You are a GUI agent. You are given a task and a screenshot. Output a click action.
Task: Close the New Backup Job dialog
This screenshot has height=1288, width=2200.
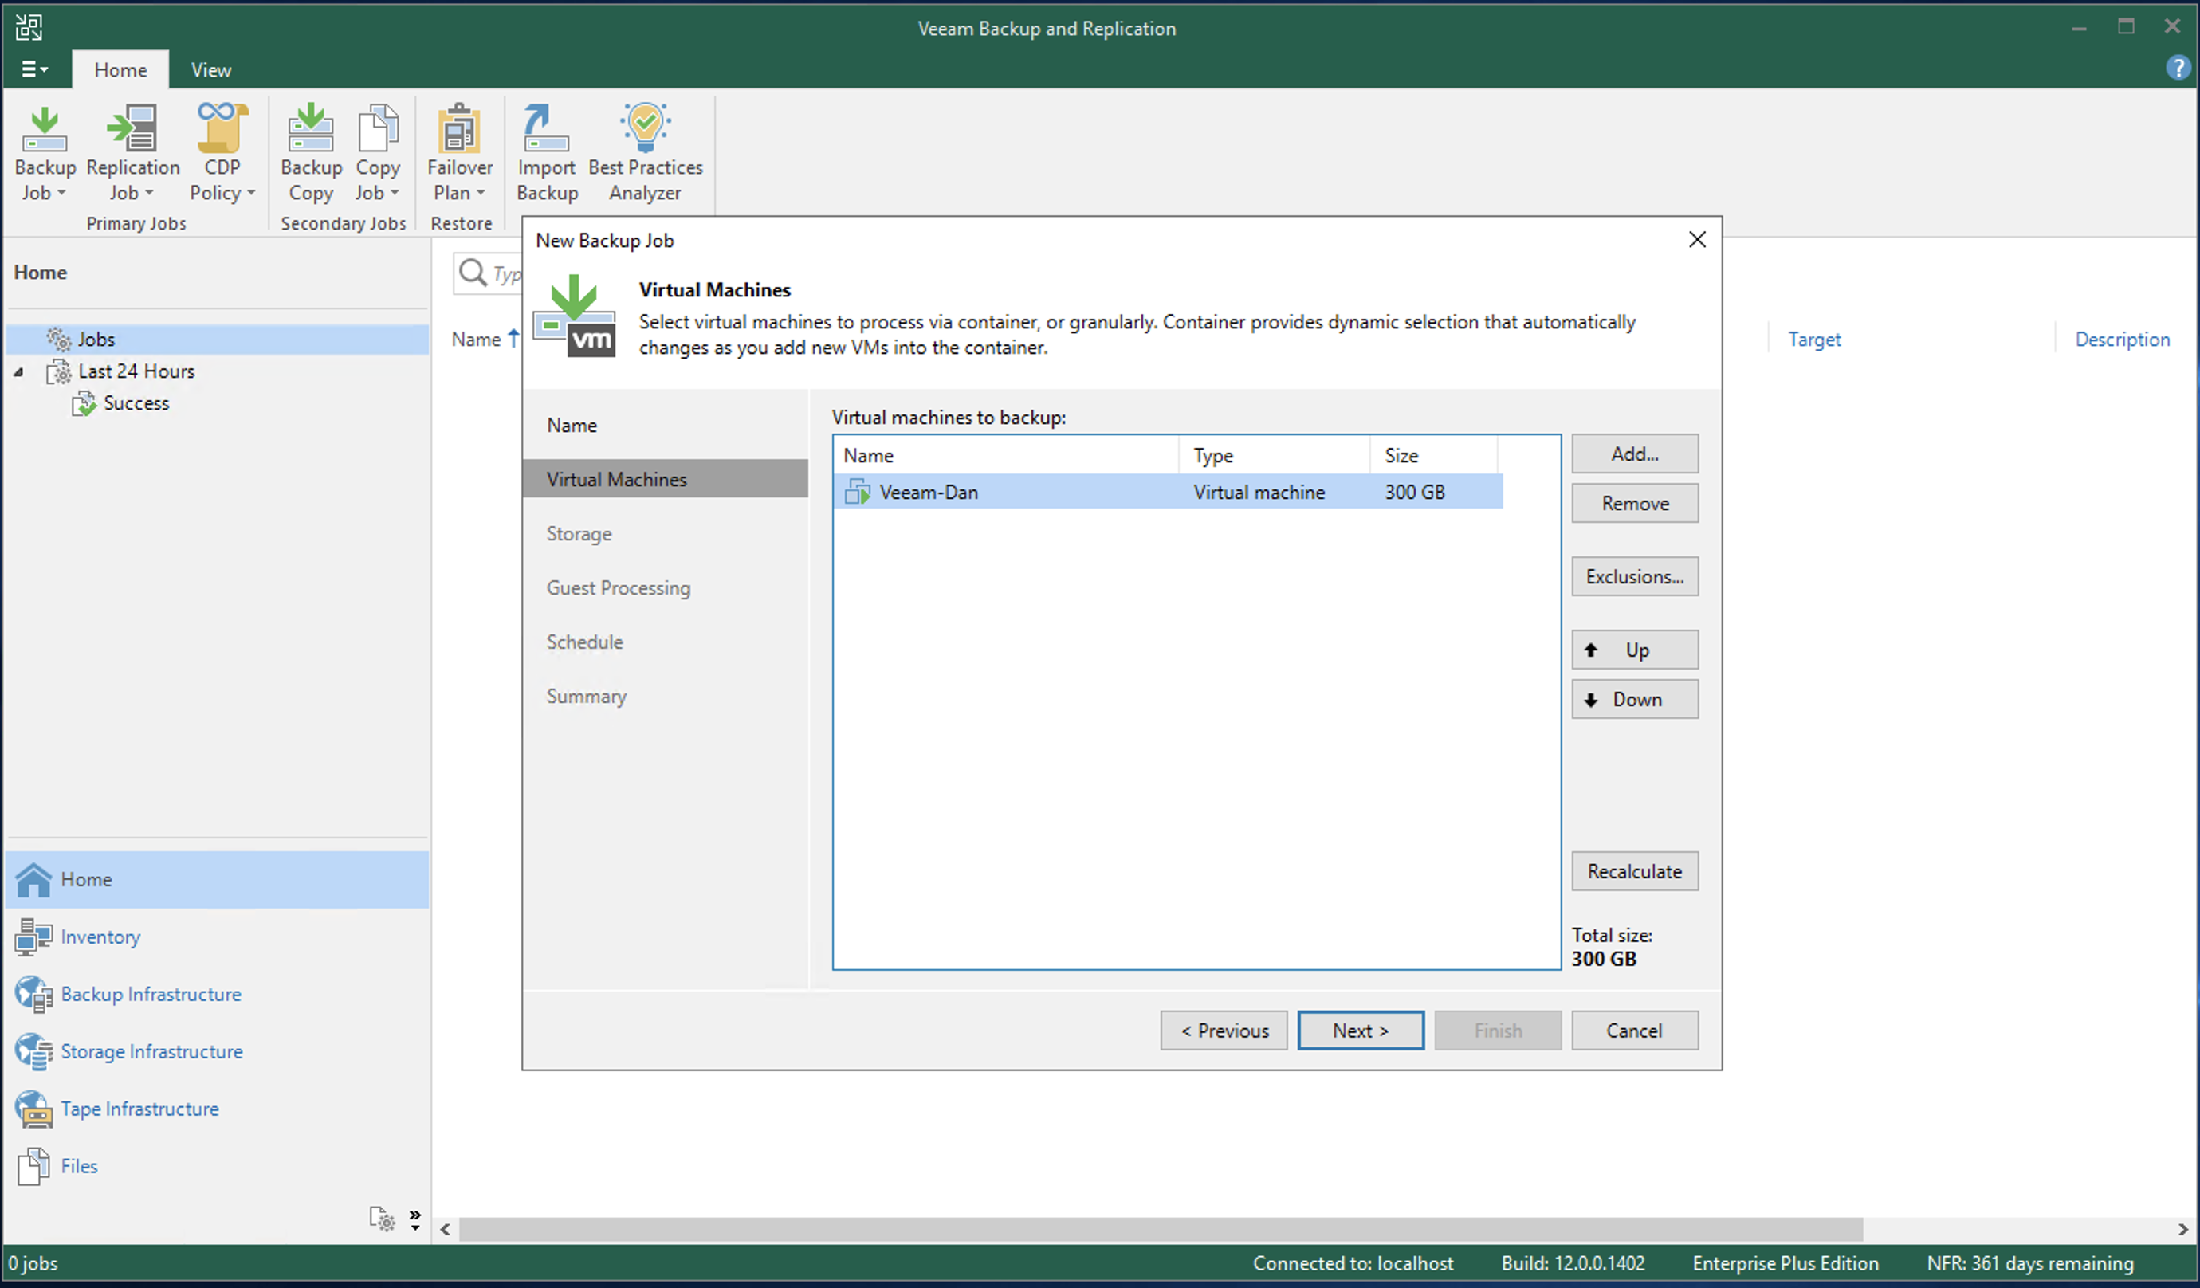click(1696, 239)
